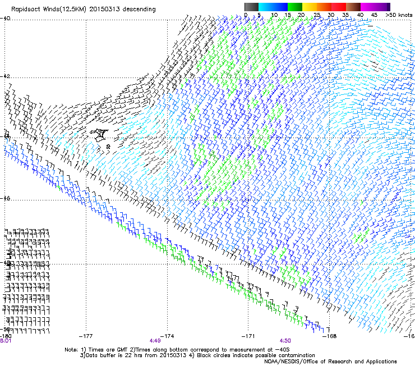This screenshot has height=365, width=415.
Task: Click the longitude label '-177'
Action: coord(86,336)
